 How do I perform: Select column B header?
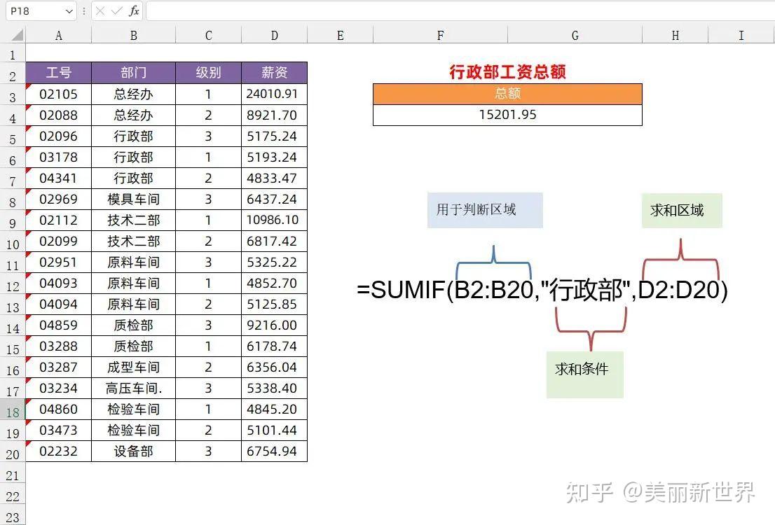(133, 35)
